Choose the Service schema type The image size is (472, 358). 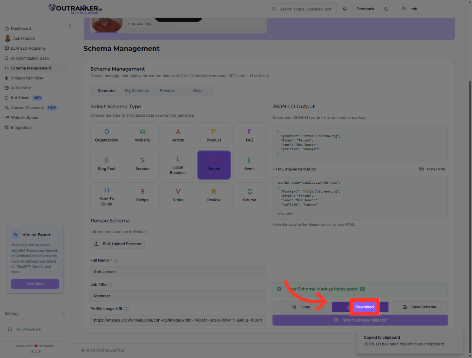pyautogui.click(x=142, y=165)
